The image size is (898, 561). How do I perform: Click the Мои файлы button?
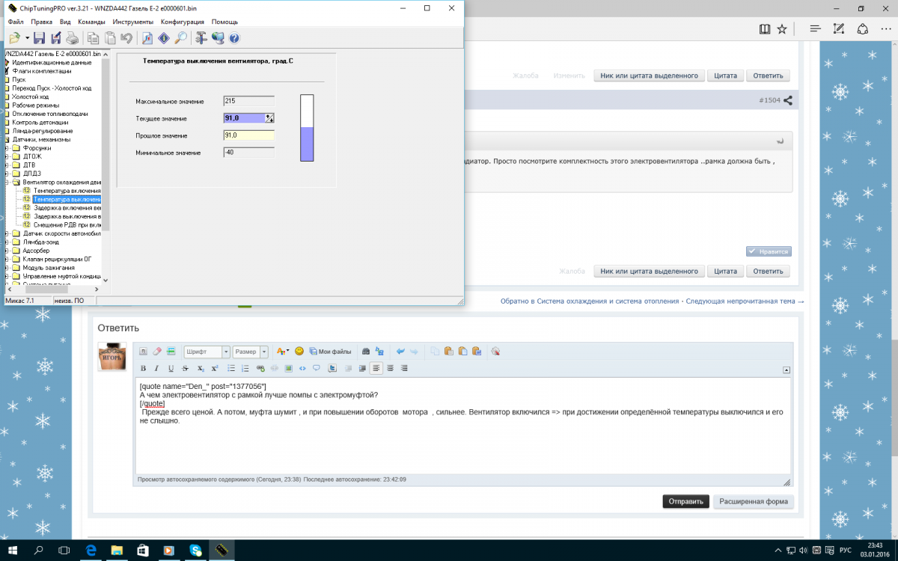[x=330, y=351]
